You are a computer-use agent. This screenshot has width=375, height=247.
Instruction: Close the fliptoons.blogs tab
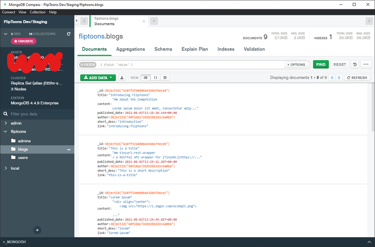tap(144, 21)
